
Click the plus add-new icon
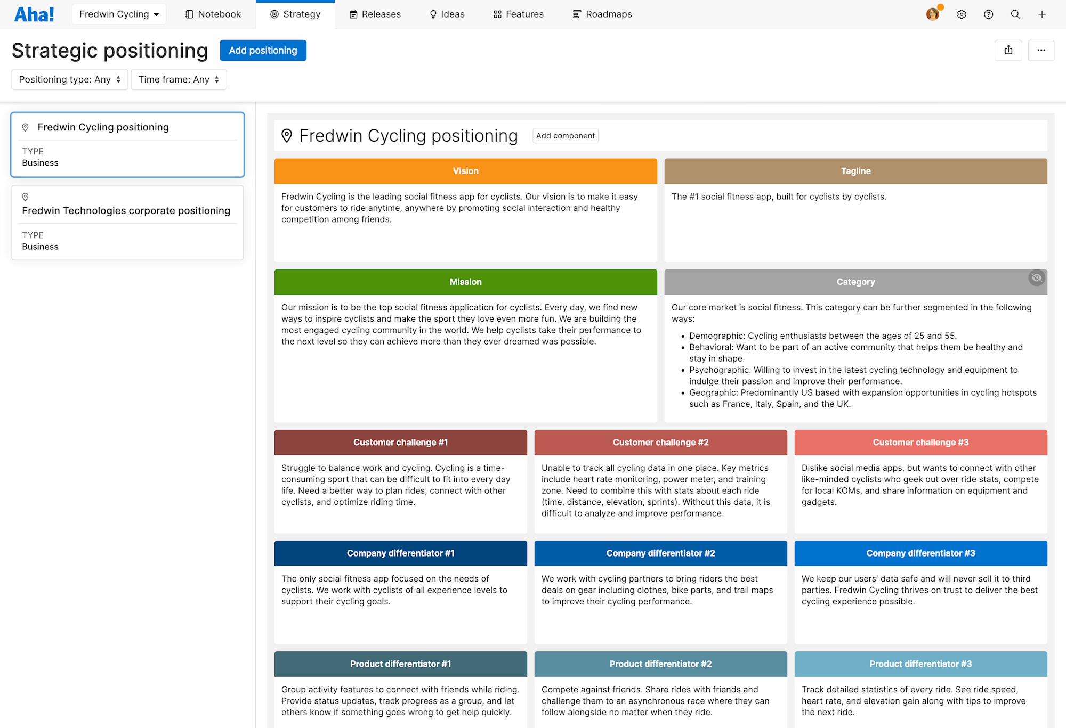tap(1042, 14)
